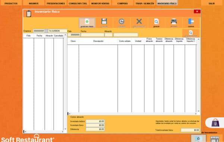224x142 pixels.
Task: Open the purple shopping bag icon
Action: point(215,123)
